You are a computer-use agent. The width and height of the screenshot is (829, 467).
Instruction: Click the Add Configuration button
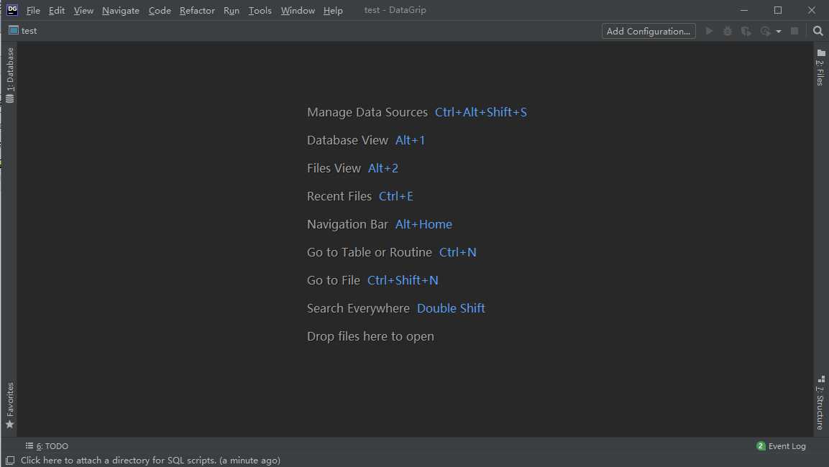tap(649, 31)
